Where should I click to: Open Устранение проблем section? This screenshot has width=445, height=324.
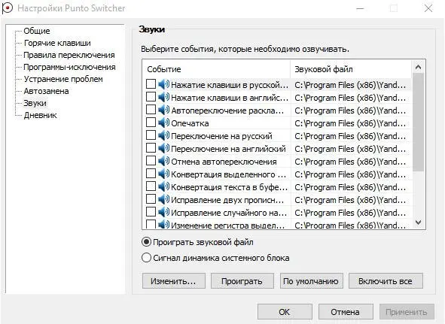pos(63,79)
